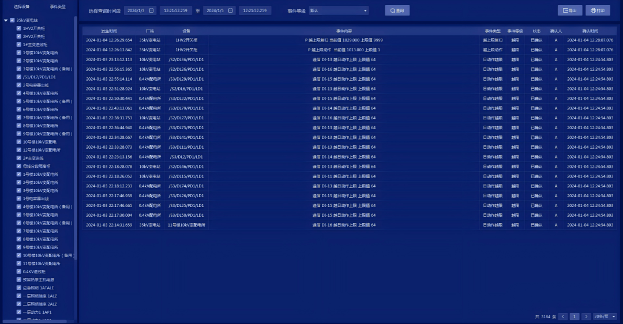The width and height of the screenshot is (623, 324).
Task: Toggle the 1#主变进线柜 checkbox
Action: tap(18, 44)
